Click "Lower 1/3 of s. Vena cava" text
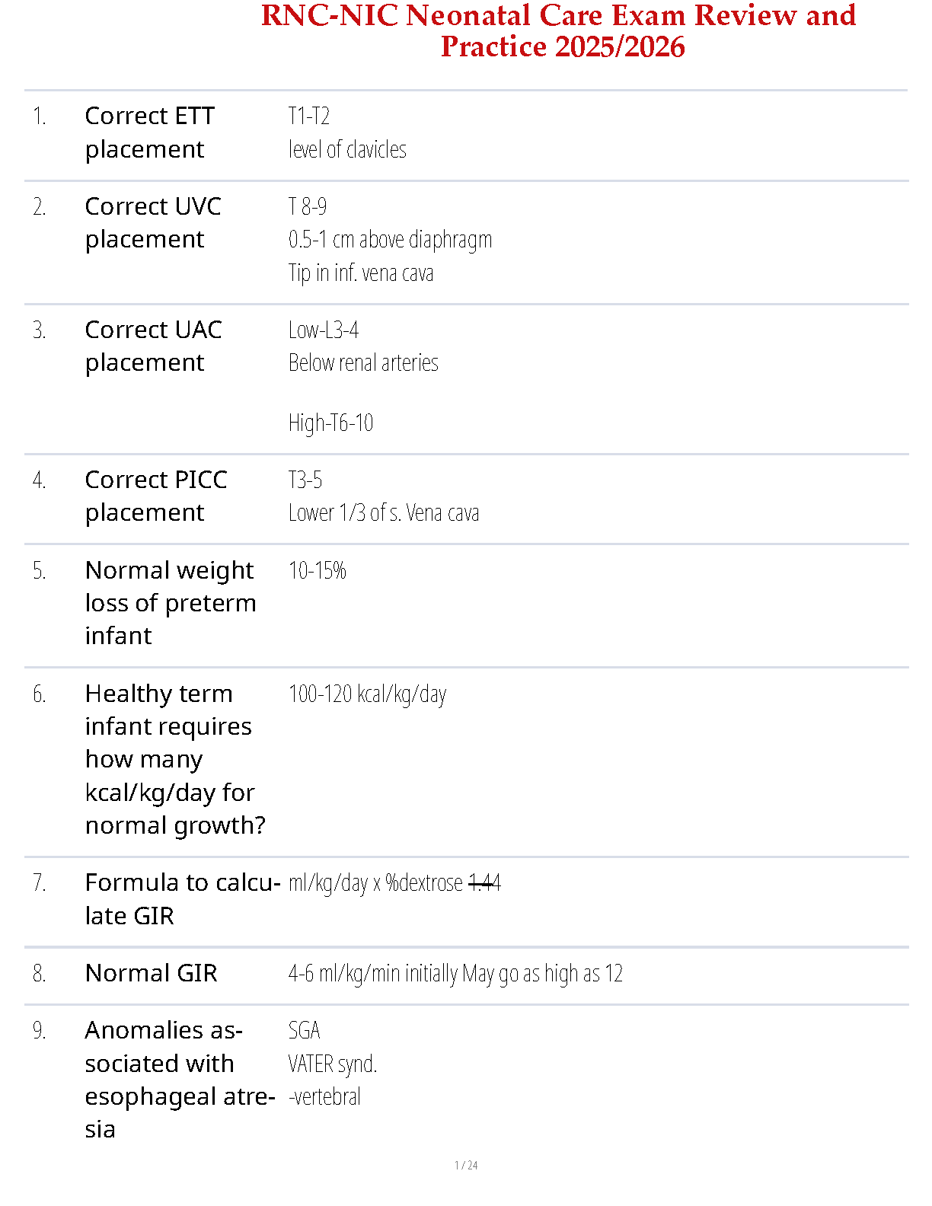The width and height of the screenshot is (932, 1206). click(384, 513)
